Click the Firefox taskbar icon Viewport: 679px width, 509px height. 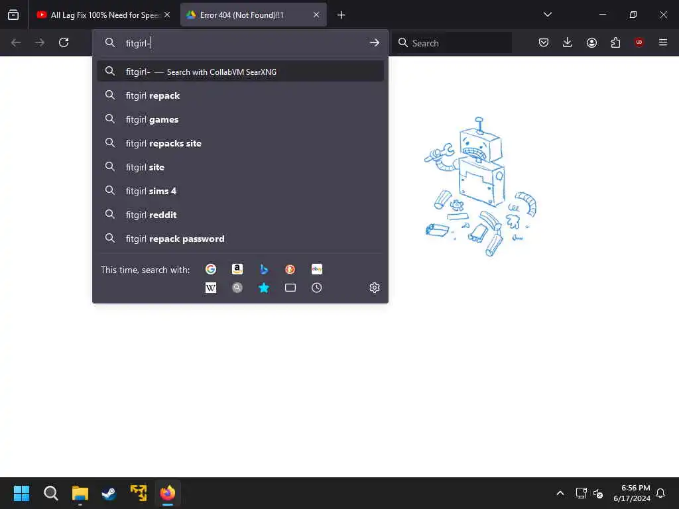click(168, 493)
